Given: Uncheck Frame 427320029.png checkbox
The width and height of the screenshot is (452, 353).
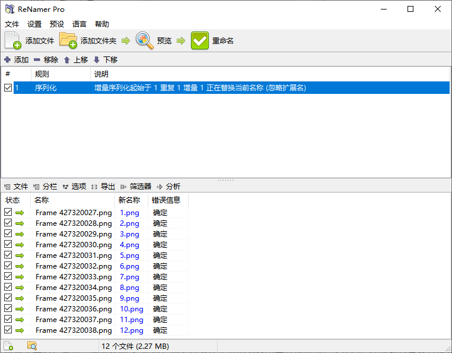Looking at the screenshot, I should coord(8,234).
